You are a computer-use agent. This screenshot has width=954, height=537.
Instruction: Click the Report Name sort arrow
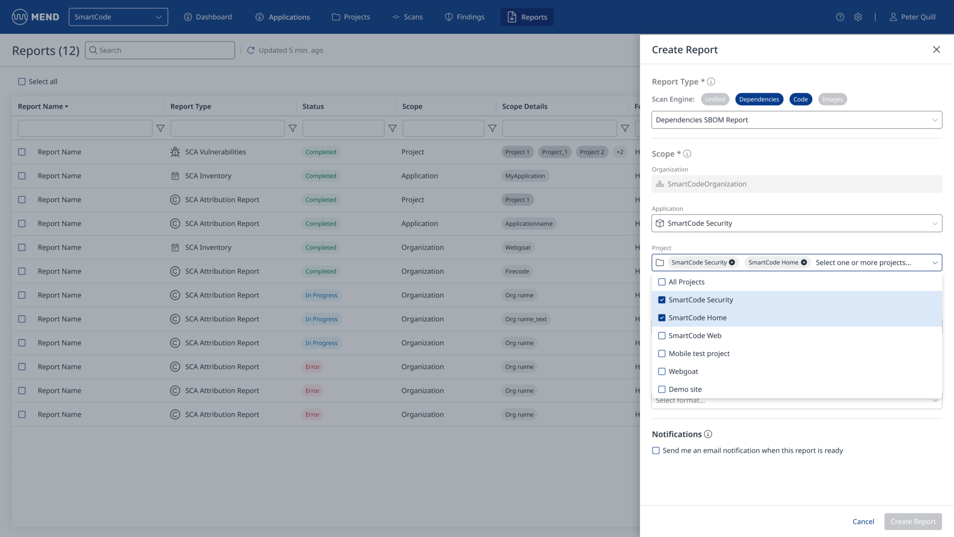click(67, 107)
